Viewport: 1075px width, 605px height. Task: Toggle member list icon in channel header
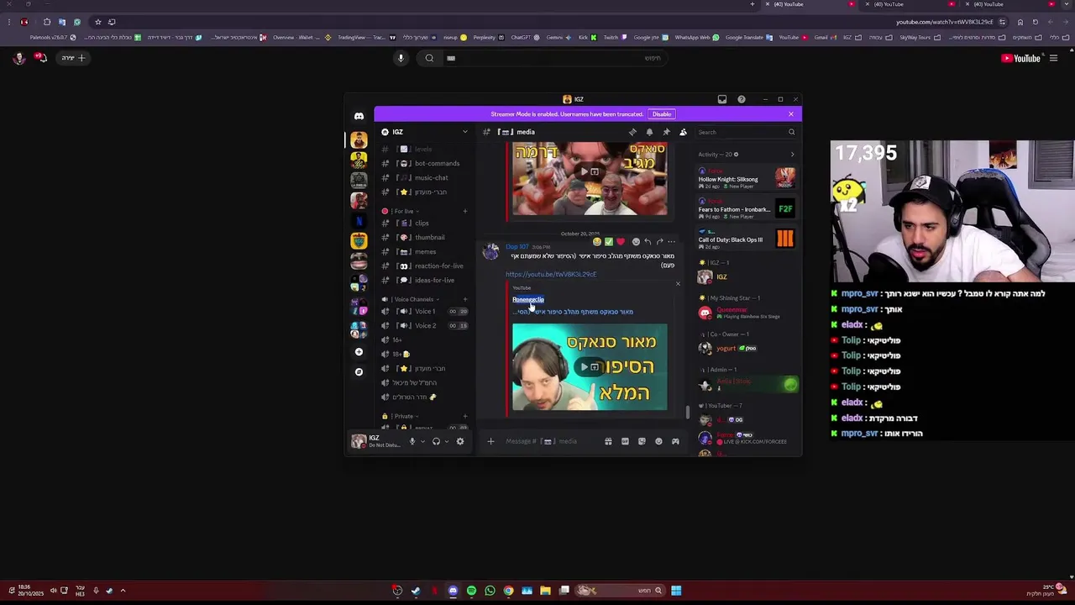[x=683, y=132]
